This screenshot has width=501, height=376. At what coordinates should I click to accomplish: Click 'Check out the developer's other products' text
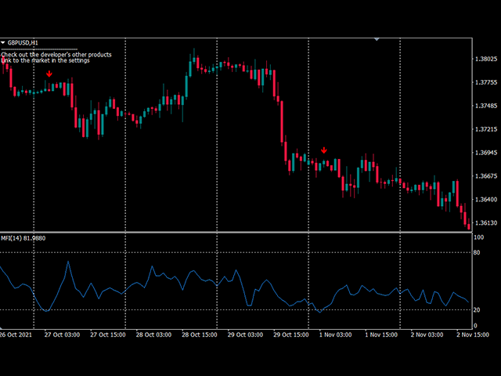(56, 54)
